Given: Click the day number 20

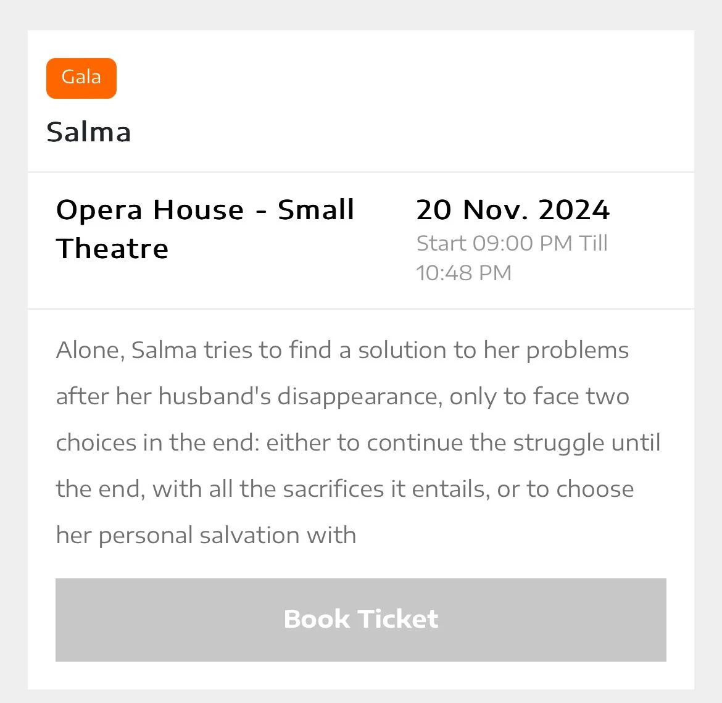Looking at the screenshot, I should click(x=434, y=210).
